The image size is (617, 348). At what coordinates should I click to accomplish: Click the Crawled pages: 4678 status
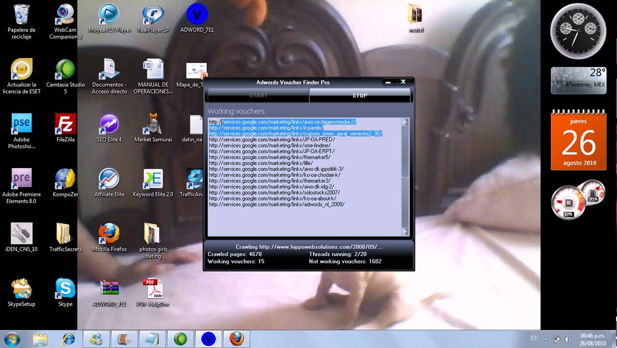235,254
